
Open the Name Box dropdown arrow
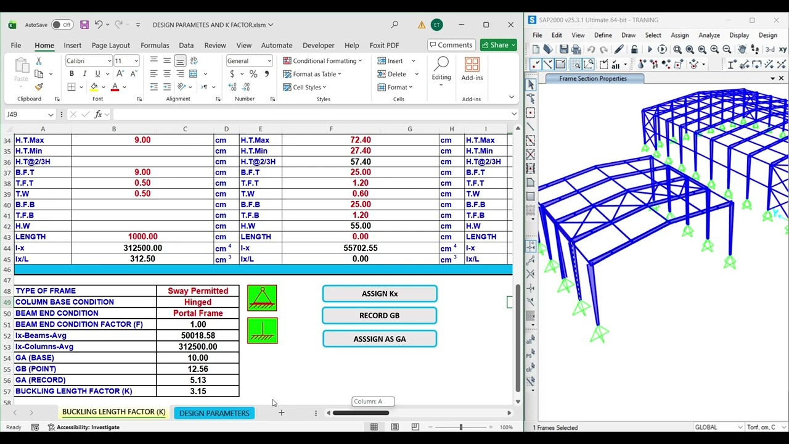(x=50, y=114)
